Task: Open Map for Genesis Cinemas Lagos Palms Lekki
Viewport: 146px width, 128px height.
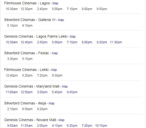Action: 73,37
